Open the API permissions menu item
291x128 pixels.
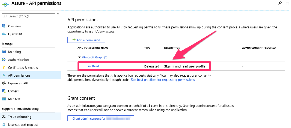[19, 76]
